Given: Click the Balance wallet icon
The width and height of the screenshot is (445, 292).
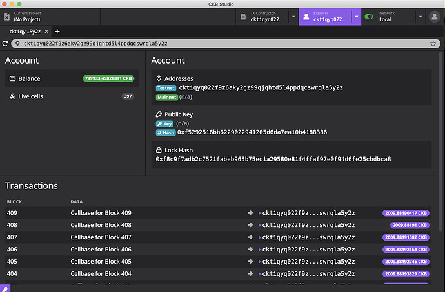Looking at the screenshot, I should click(x=12, y=78).
